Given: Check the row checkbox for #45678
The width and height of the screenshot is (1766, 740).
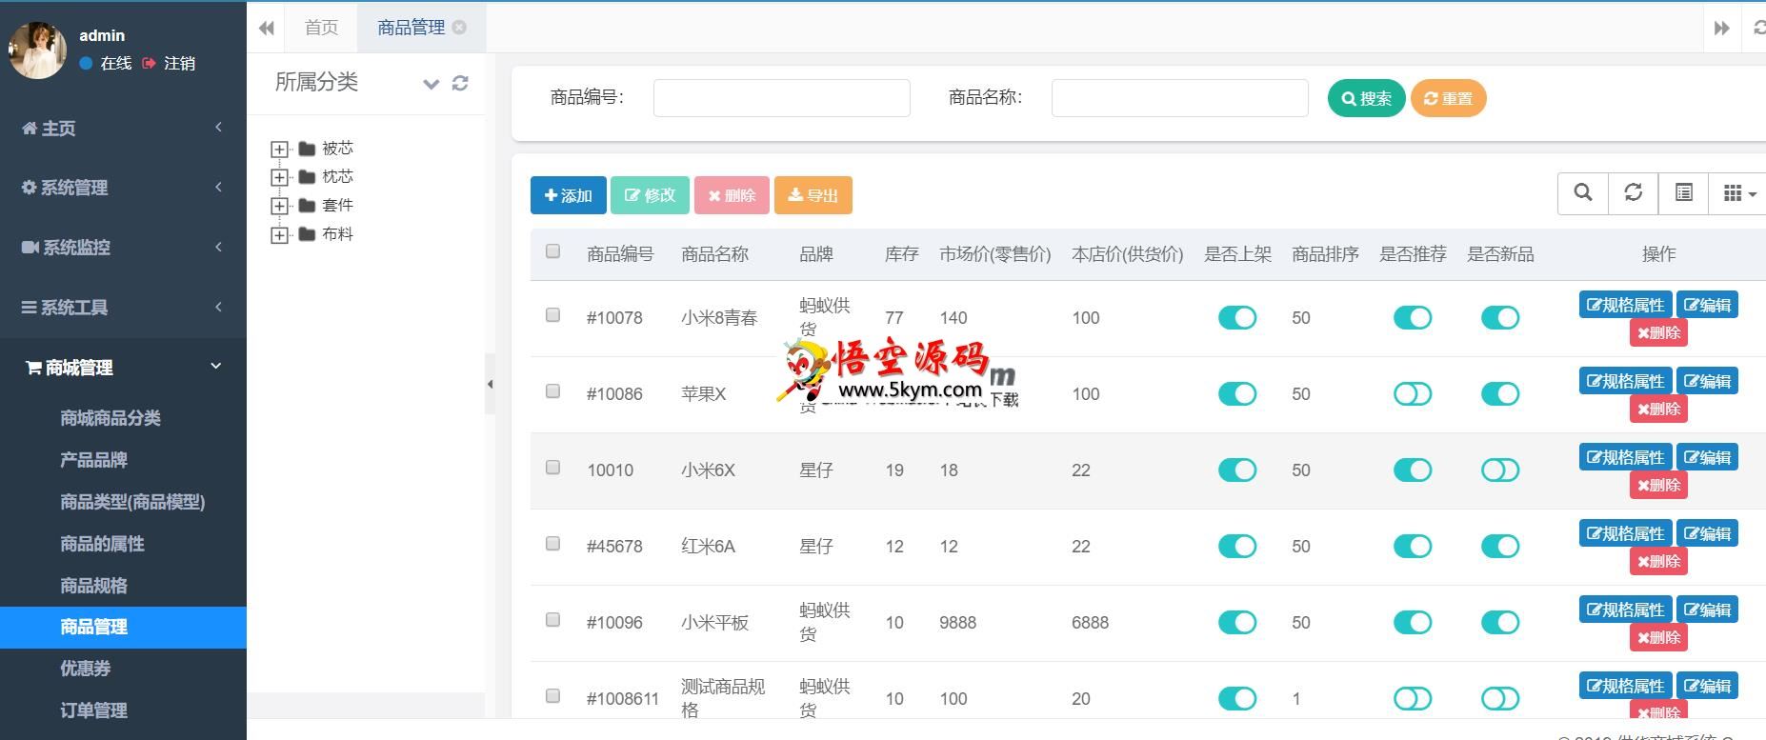Looking at the screenshot, I should point(552,544).
